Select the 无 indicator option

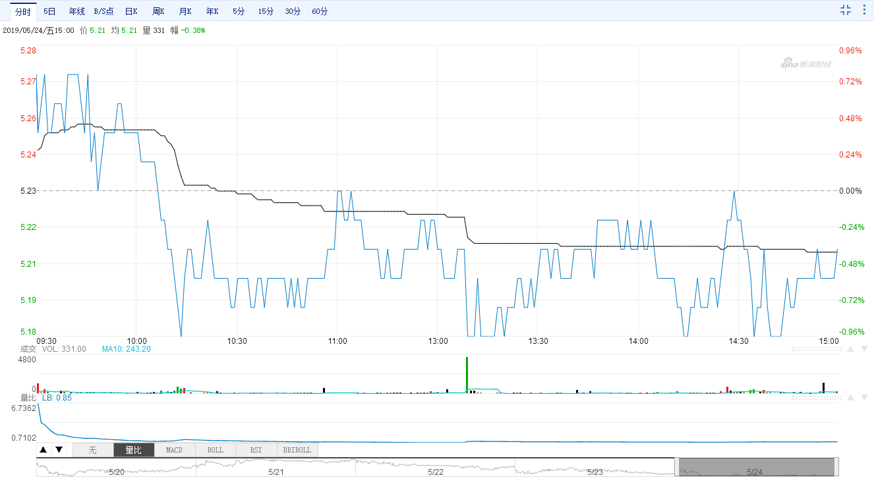[92, 450]
